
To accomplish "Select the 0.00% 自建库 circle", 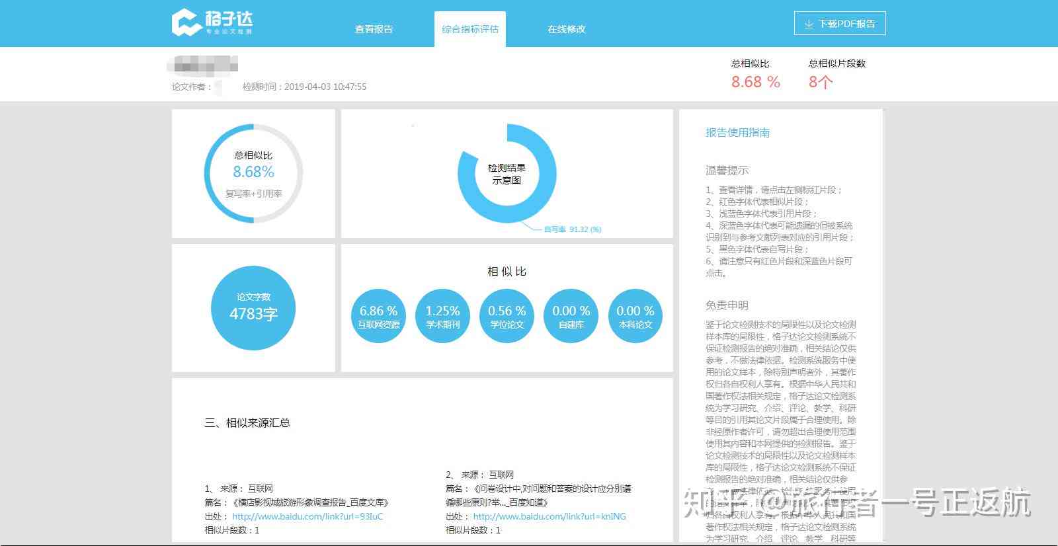I will 571,316.
